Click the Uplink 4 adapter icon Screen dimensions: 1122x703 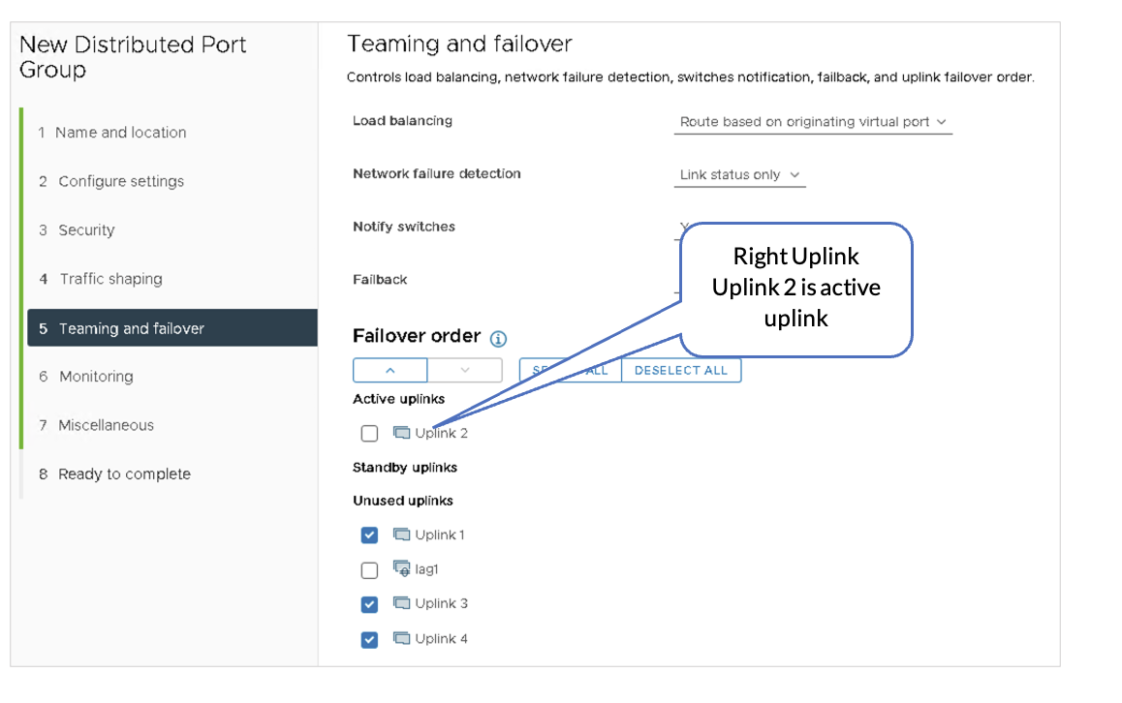tap(401, 638)
